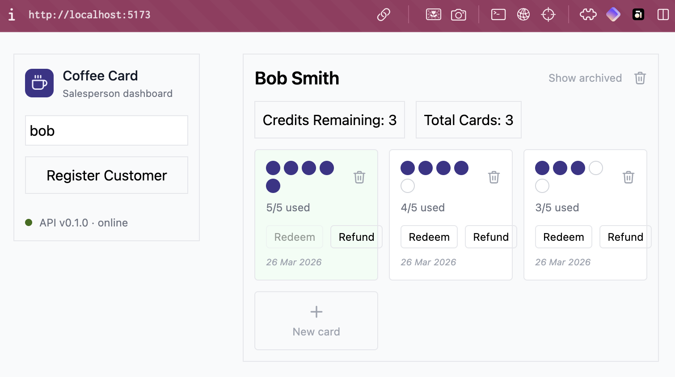Redeem a credit on the 4/5 card
The image size is (675, 377).
(x=429, y=237)
